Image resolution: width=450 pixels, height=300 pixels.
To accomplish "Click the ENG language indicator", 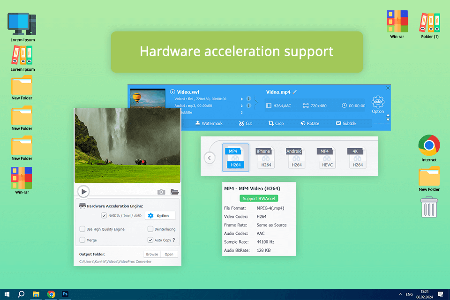I will (x=409, y=294).
